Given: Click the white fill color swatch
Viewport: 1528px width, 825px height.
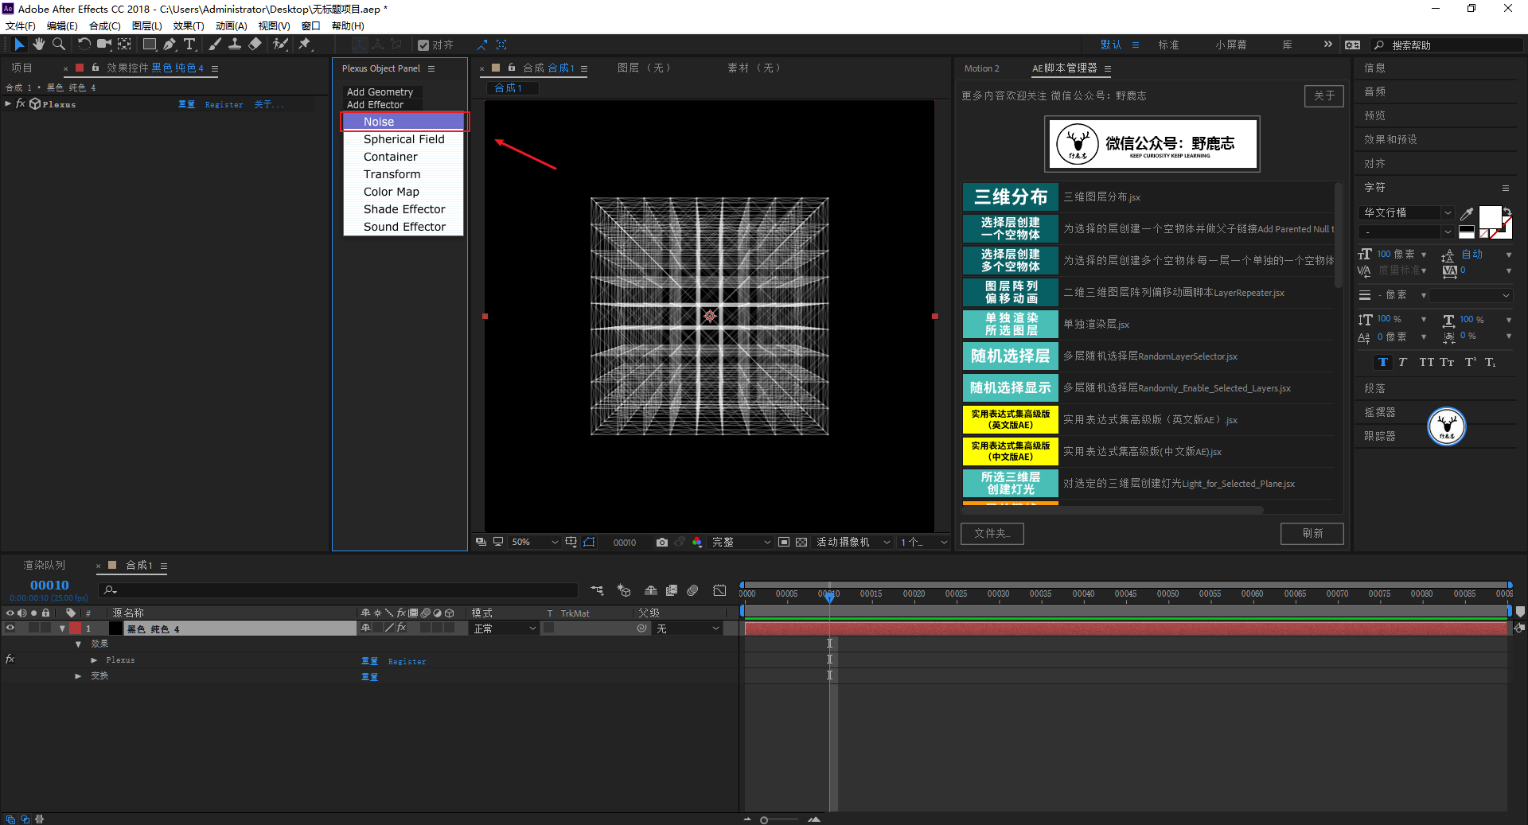Looking at the screenshot, I should [x=1489, y=216].
